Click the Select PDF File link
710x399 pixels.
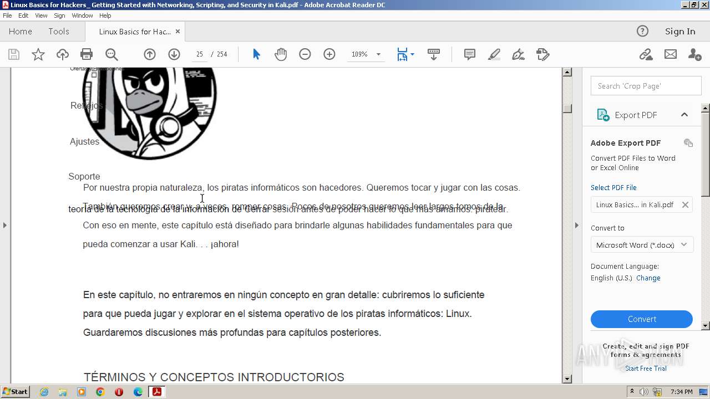[613, 187]
